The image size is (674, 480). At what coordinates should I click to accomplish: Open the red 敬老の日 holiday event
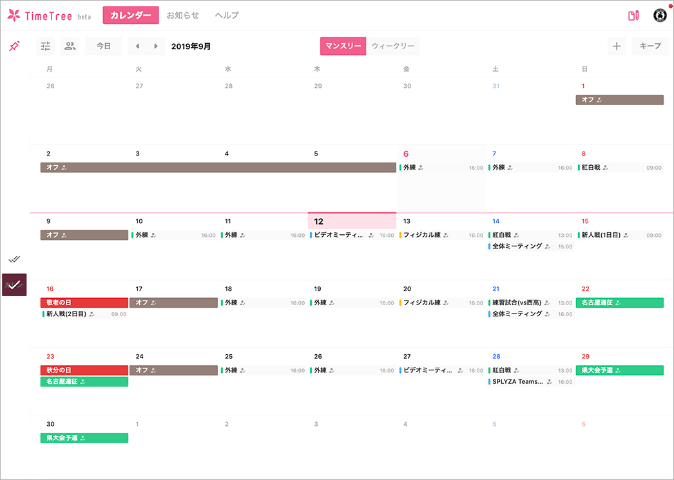tap(84, 303)
